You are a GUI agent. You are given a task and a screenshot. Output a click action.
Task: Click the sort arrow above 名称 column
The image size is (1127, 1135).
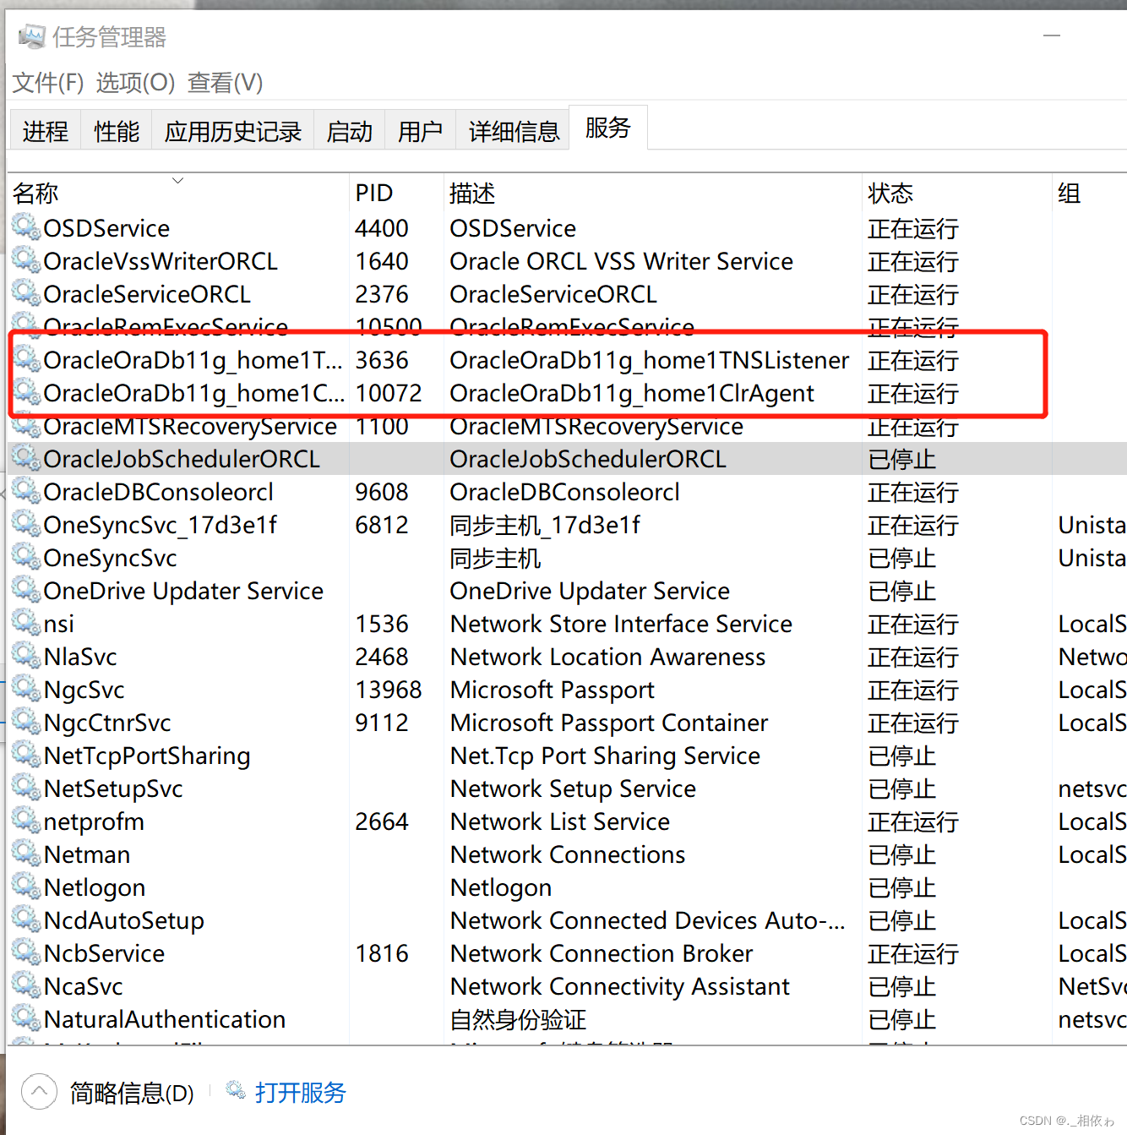177,180
